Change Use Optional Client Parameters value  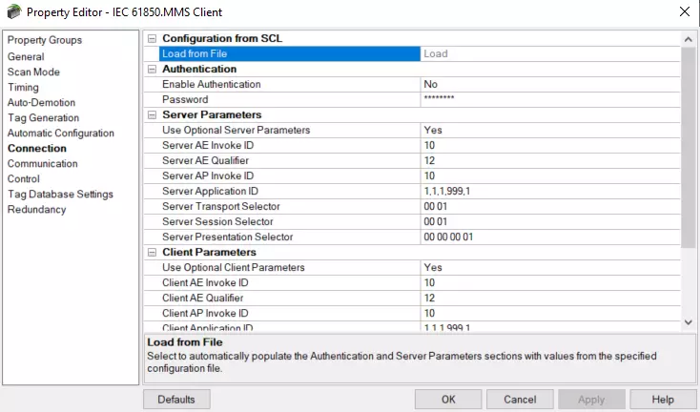[x=550, y=268]
